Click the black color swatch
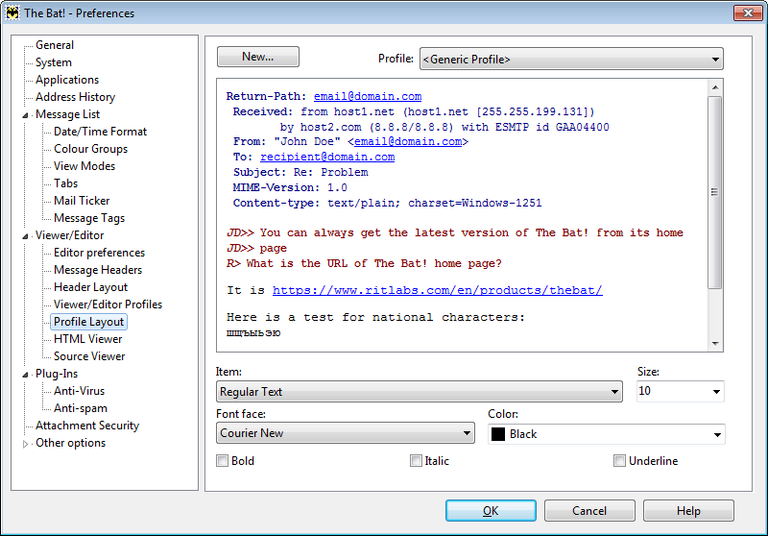The height and width of the screenshot is (536, 768). tap(498, 434)
